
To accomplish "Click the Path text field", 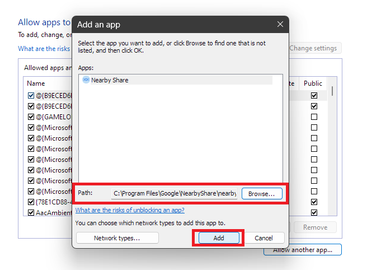I will coord(175,193).
